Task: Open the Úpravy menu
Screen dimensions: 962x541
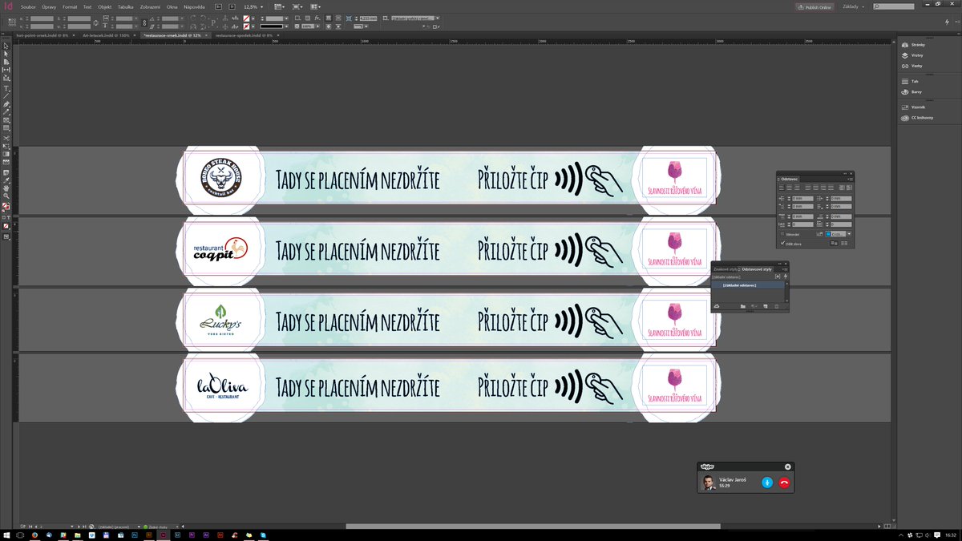Action: pos(49,6)
